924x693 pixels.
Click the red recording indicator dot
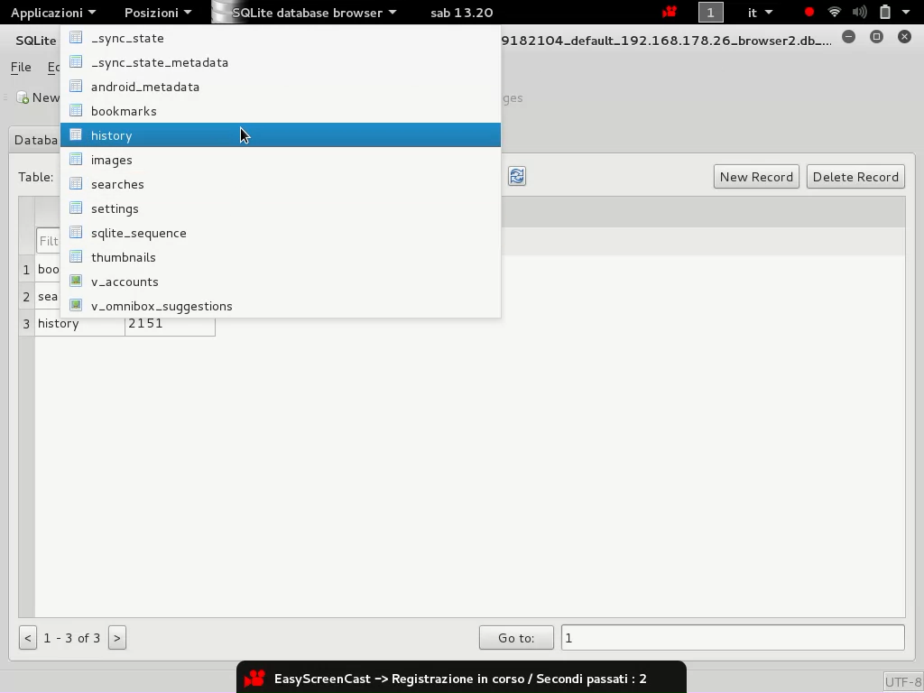click(x=809, y=12)
